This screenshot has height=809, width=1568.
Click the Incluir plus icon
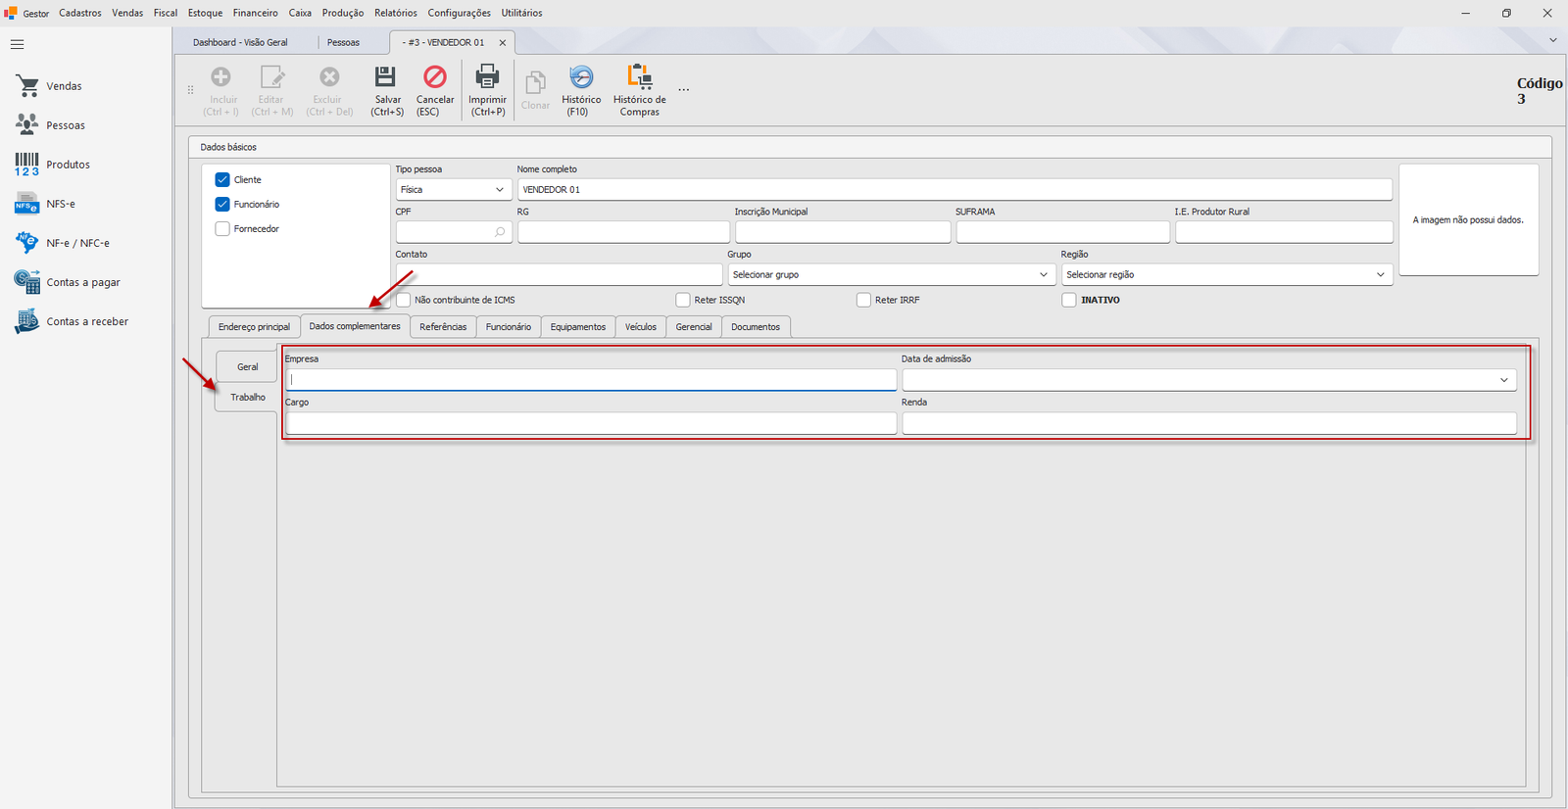pos(221,77)
